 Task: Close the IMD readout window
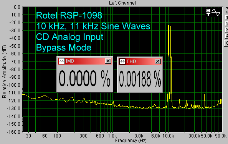(108, 61)
